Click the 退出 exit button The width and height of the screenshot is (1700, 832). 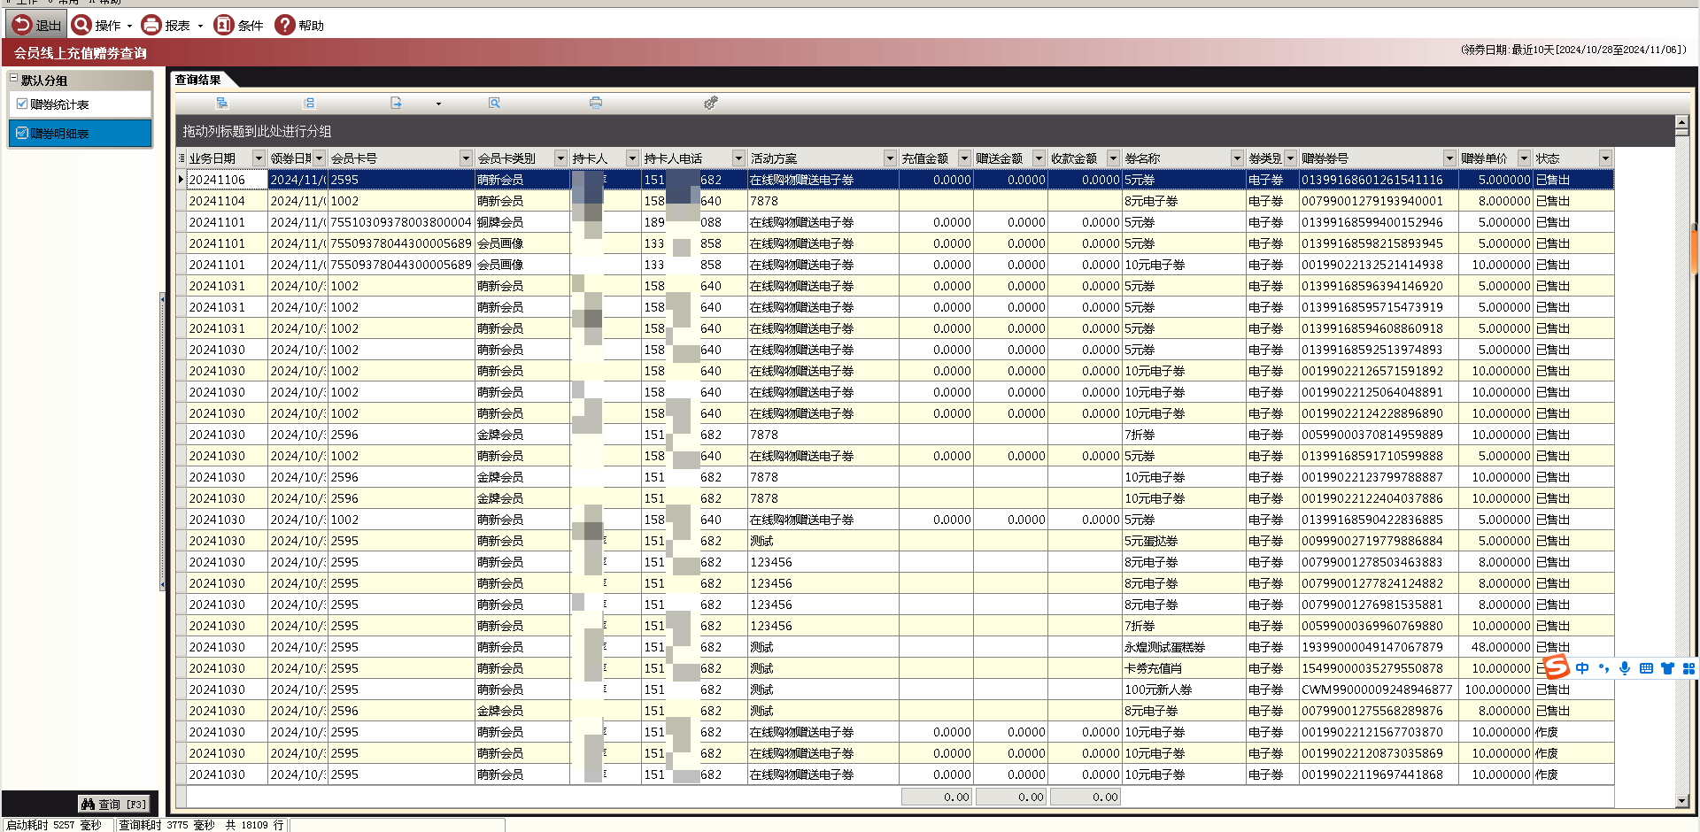tap(36, 25)
